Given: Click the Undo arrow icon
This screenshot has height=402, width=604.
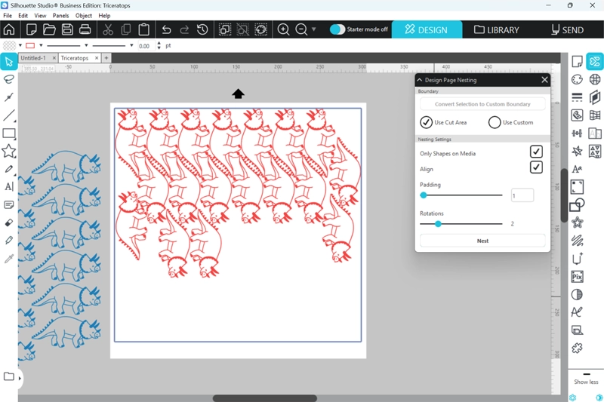Looking at the screenshot, I should coord(166,29).
